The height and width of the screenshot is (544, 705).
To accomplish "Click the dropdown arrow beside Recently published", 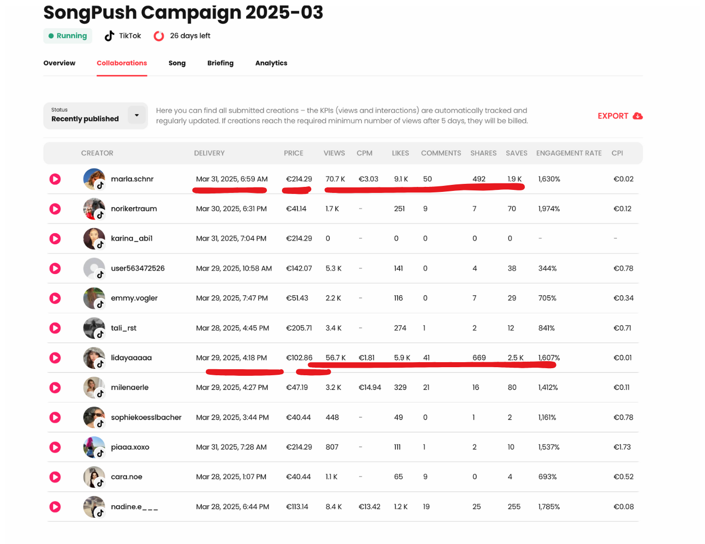I will 136,115.
